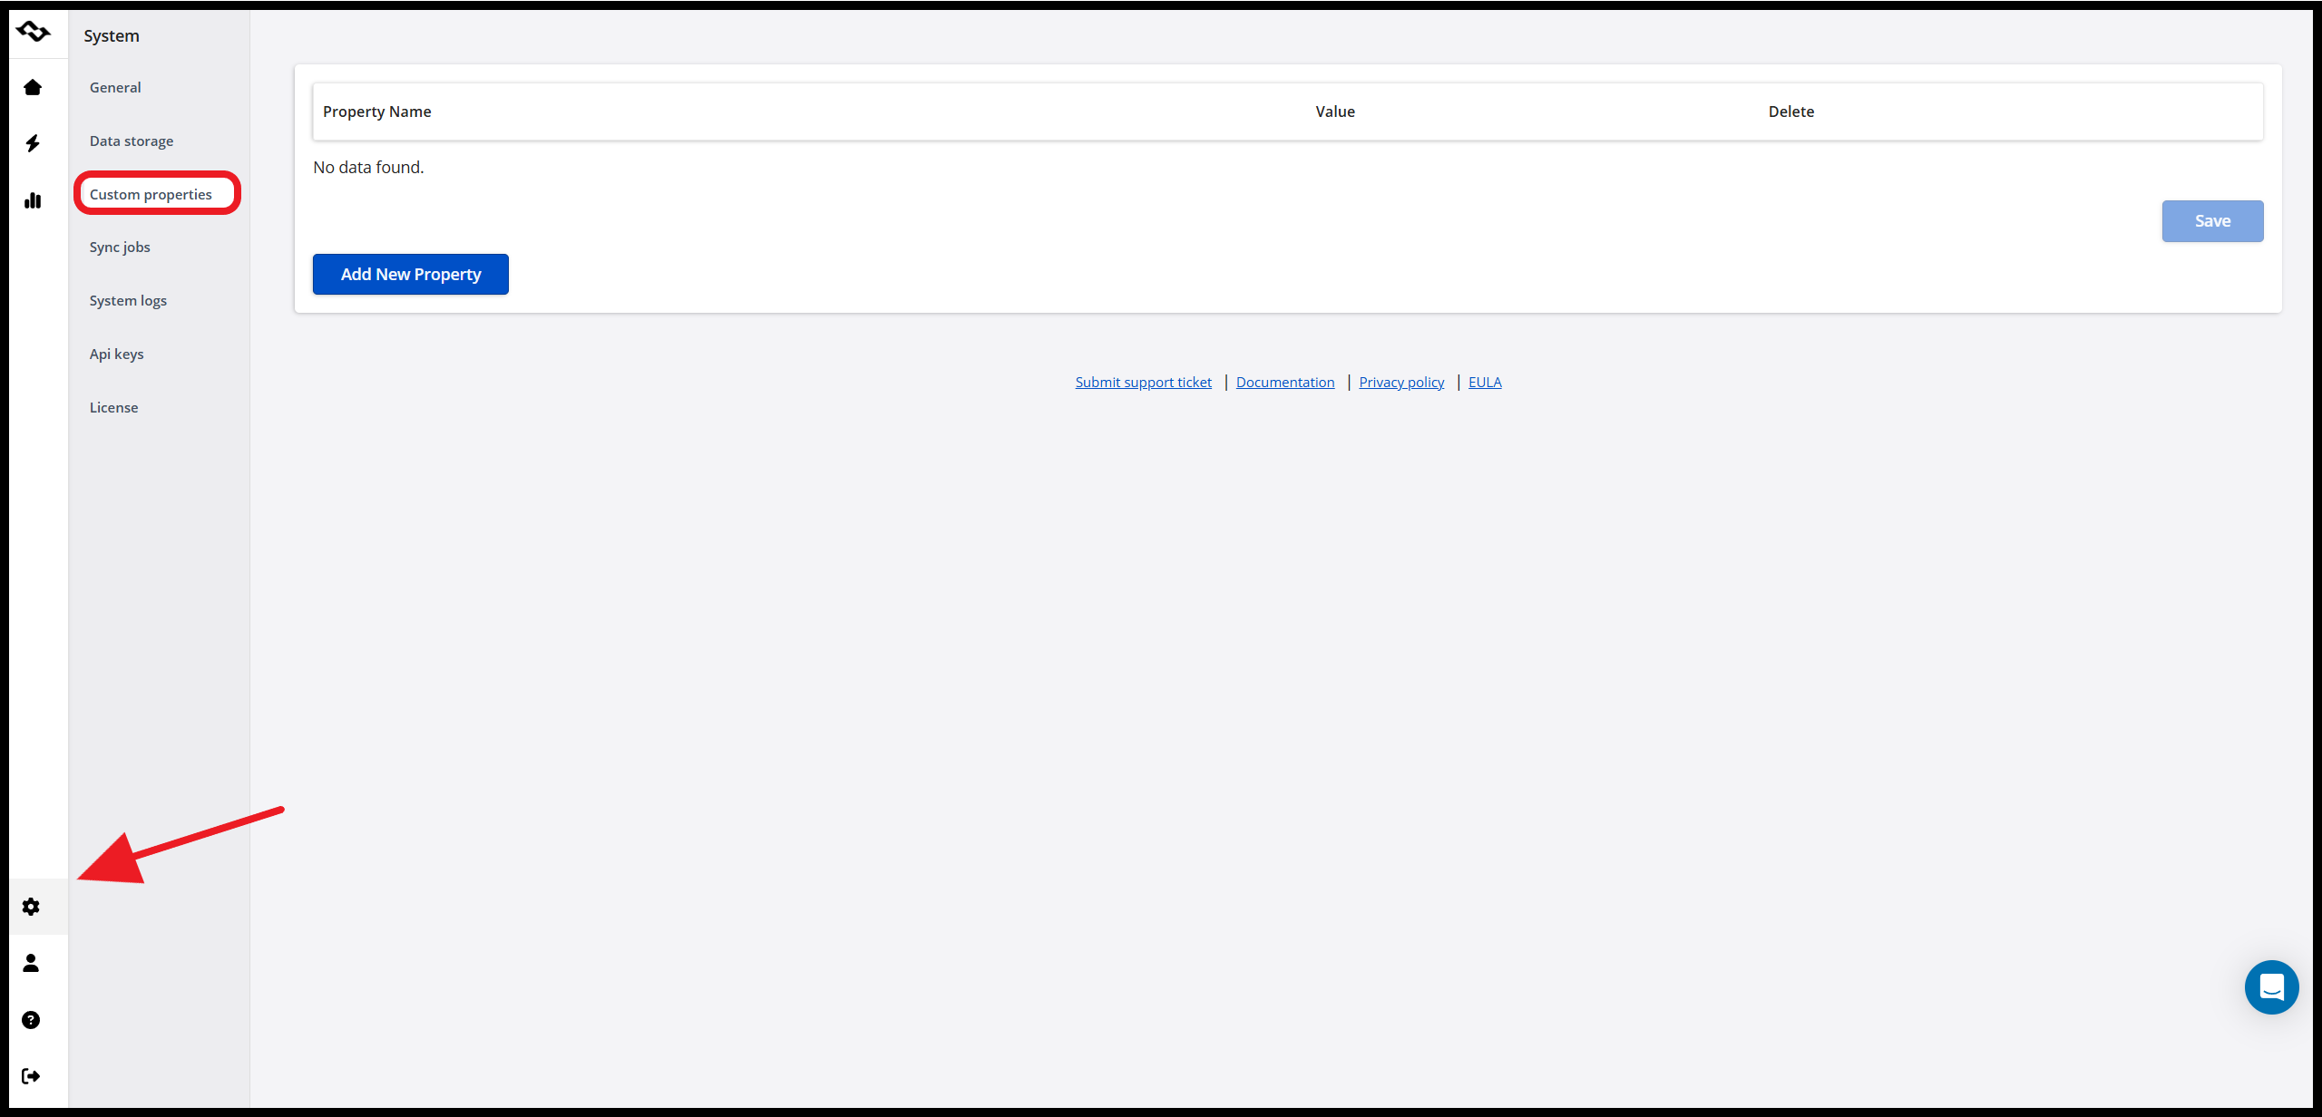The width and height of the screenshot is (2322, 1117).
Task: Open the License section
Action: (x=113, y=408)
